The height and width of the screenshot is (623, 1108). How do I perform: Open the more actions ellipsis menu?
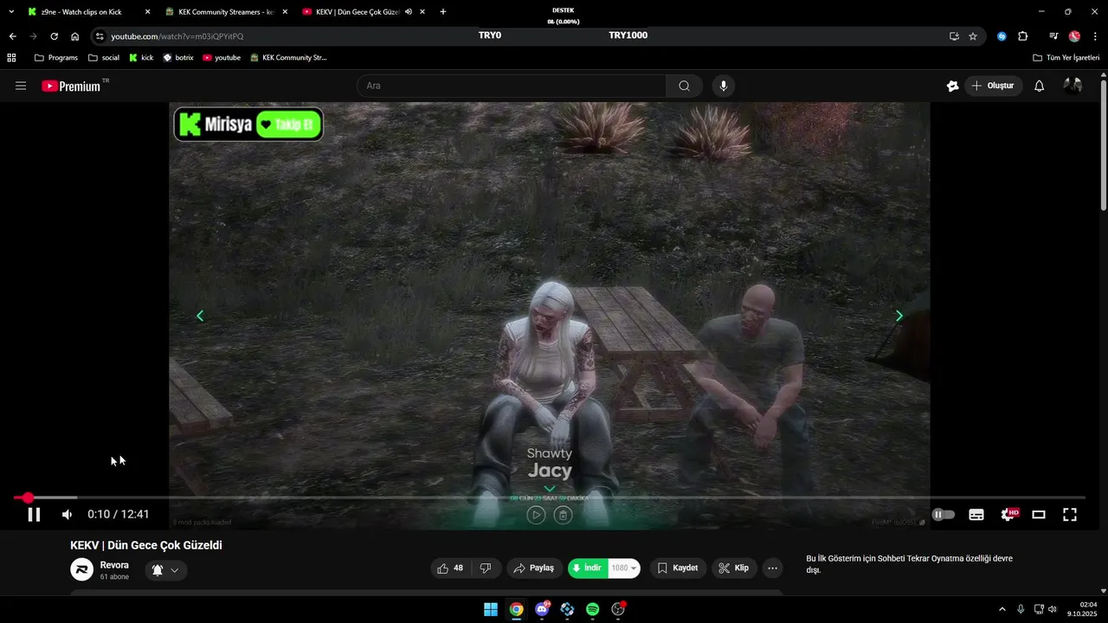point(773,568)
